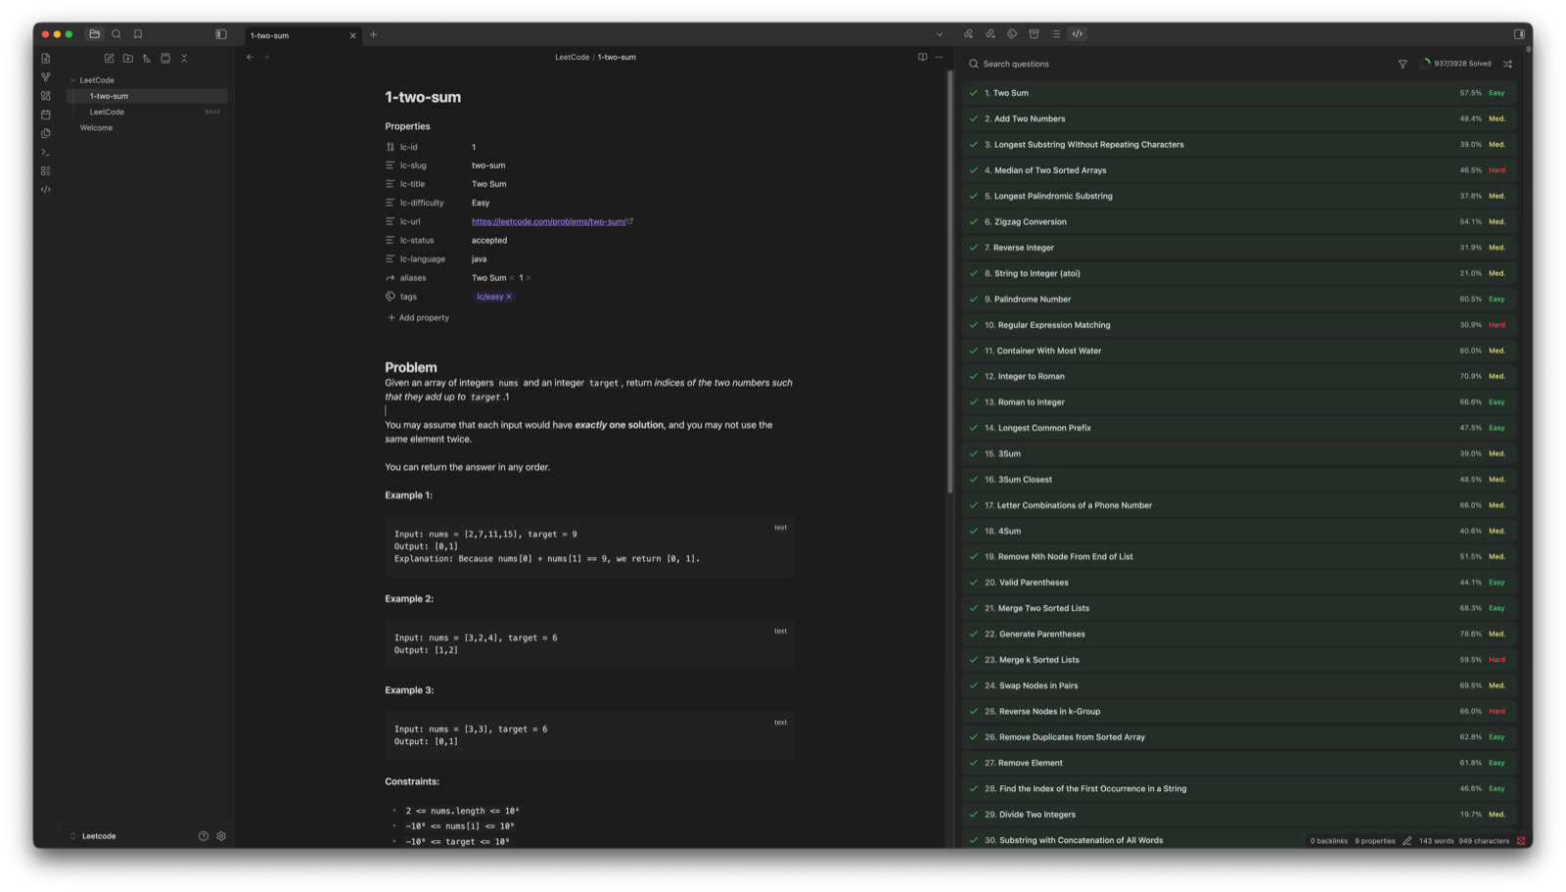Navigate back in note history

click(251, 57)
